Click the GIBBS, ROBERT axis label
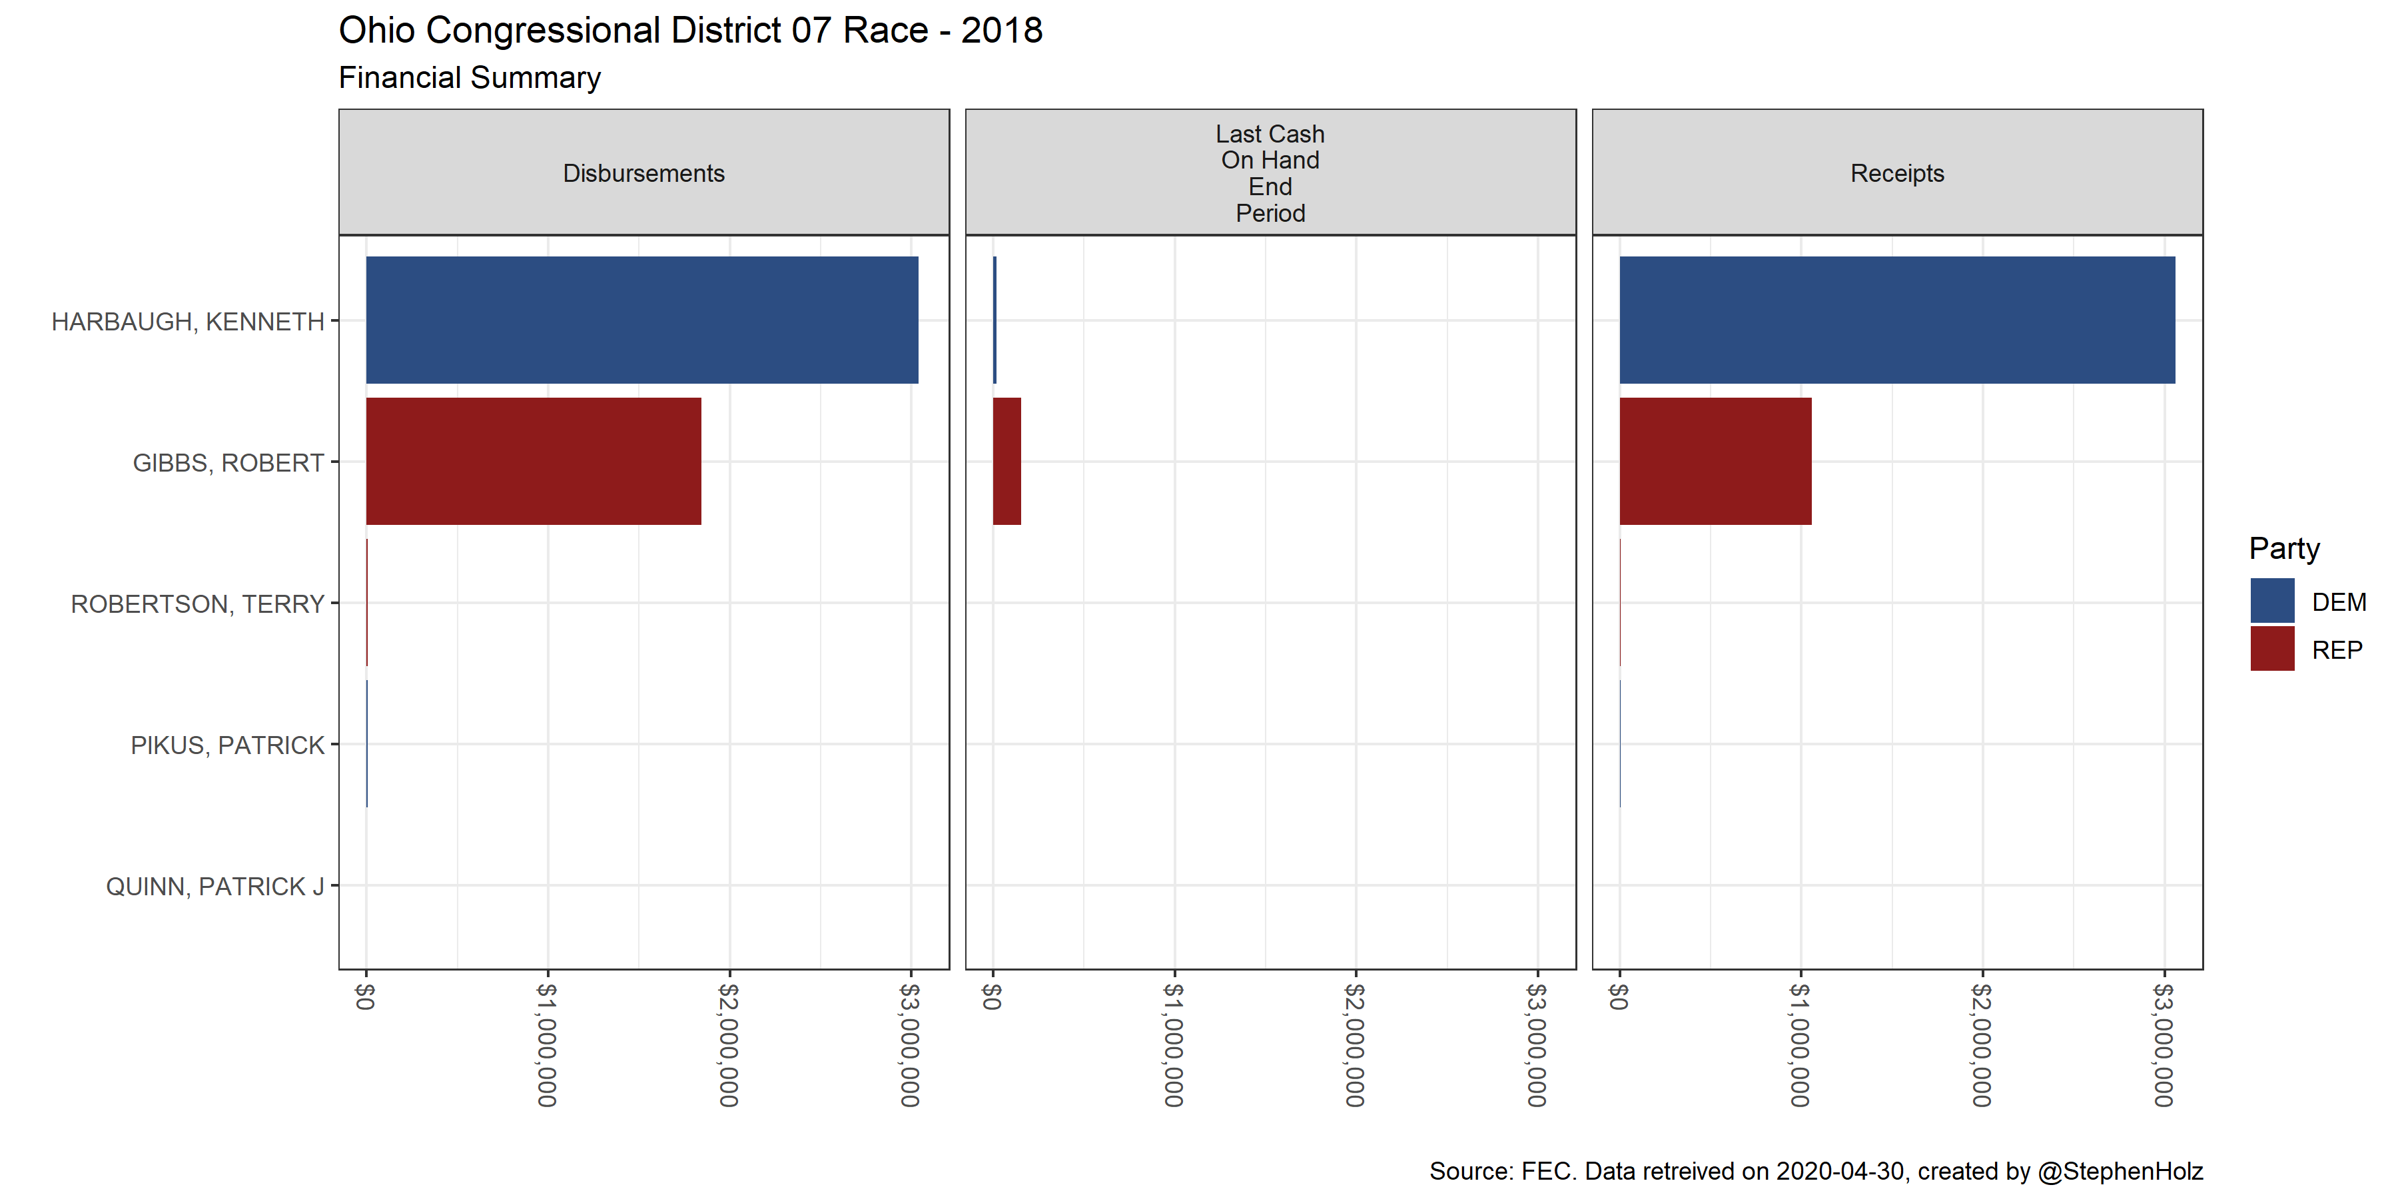Image resolution: width=2398 pixels, height=1199 pixels. [228, 463]
